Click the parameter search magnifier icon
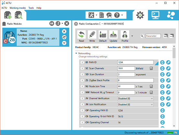 pyautogui.click(x=142, y=36)
